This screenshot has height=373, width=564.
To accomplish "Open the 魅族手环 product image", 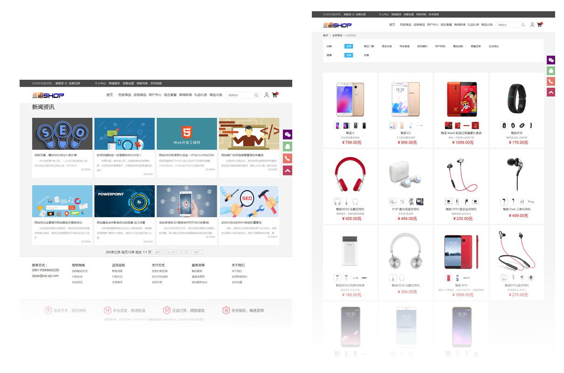I will tap(516, 99).
